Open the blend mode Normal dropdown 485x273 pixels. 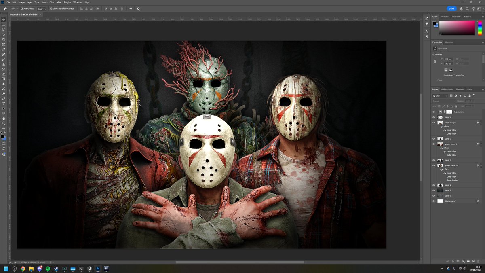coord(443,101)
